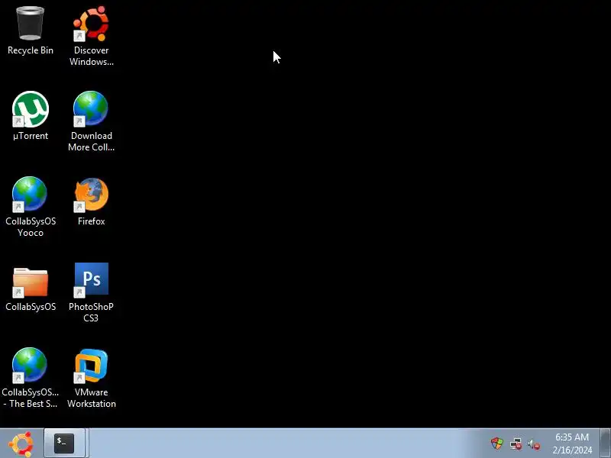This screenshot has width=611, height=458.
Task: Select the PhotoShoP CS3 shortcut icon
Action: (x=91, y=279)
